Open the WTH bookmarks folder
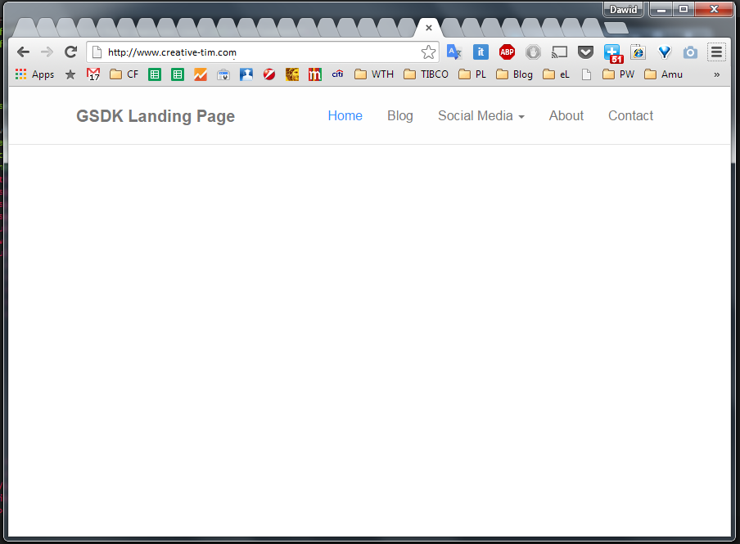Viewport: 740px width, 544px height. click(x=374, y=74)
